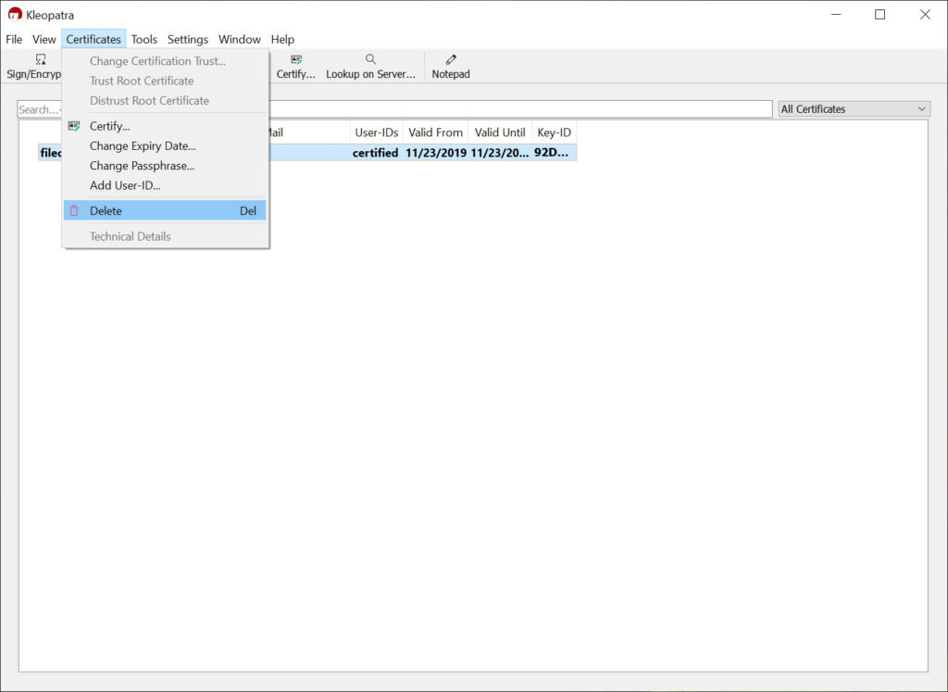Screen dimensions: 948x692
Task: Close the Kleopatra window
Action: (925, 15)
